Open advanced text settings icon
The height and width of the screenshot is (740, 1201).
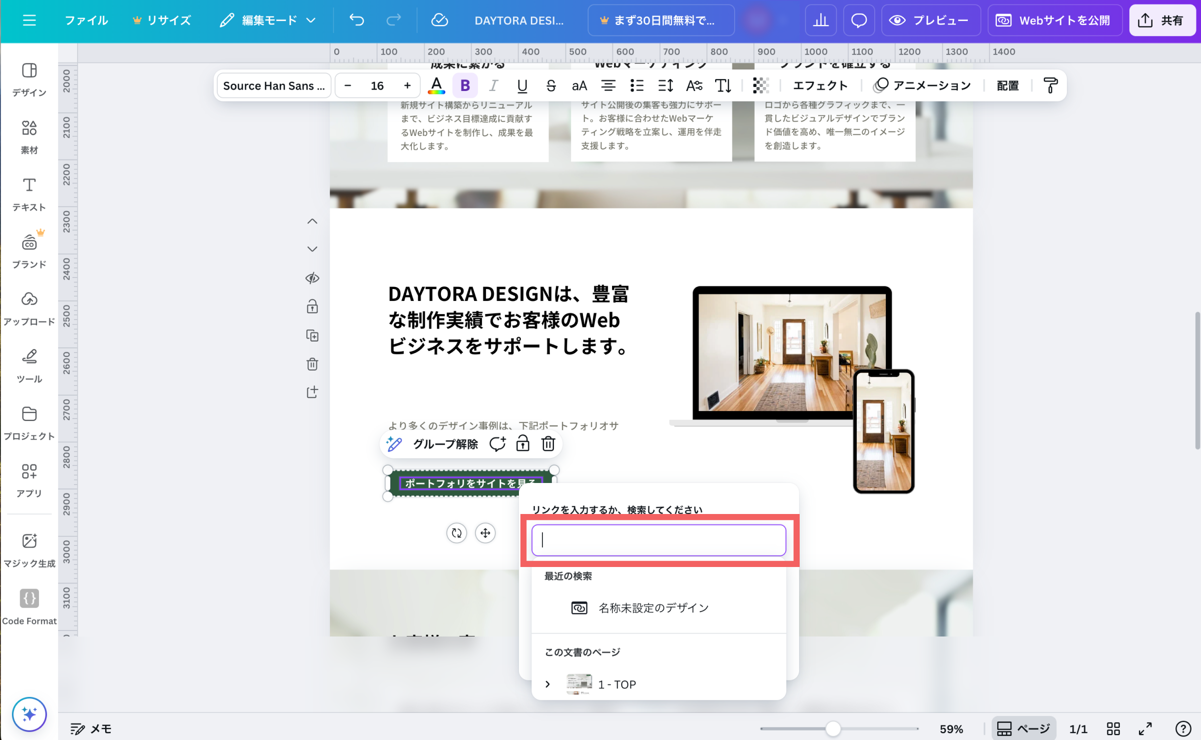tap(694, 85)
